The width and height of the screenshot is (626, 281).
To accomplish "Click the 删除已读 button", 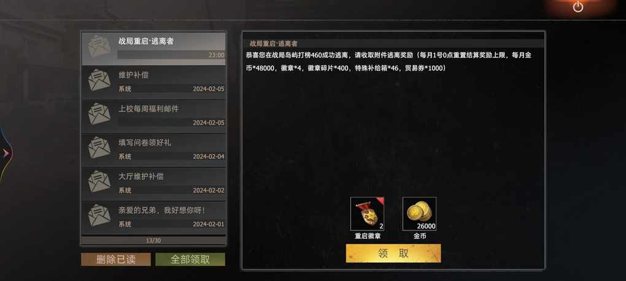I will pos(116,260).
